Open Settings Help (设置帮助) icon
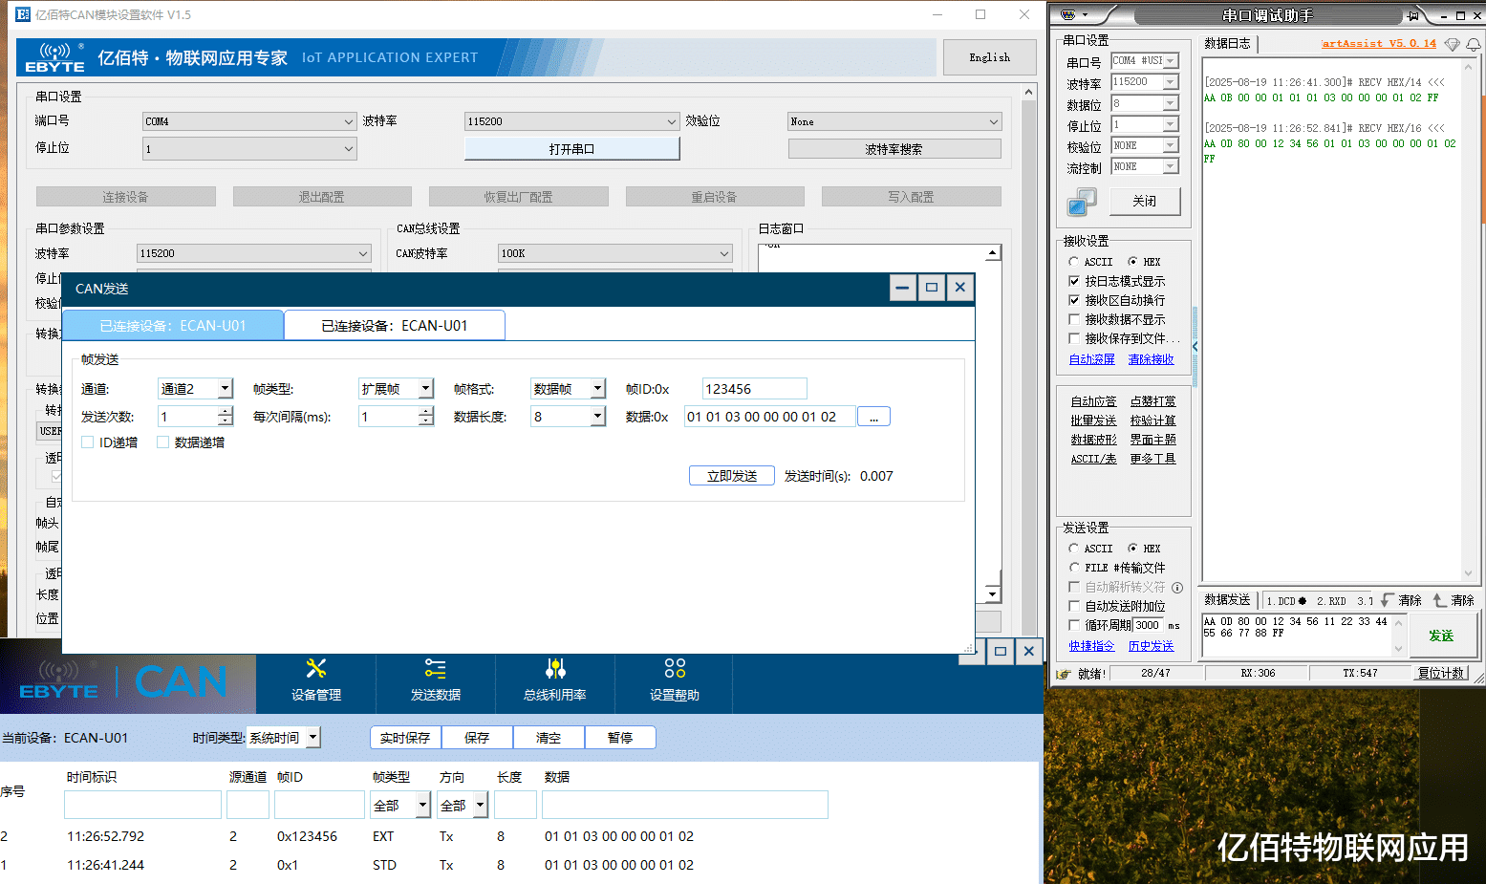Screen dimensions: 1486x884 (x=675, y=668)
